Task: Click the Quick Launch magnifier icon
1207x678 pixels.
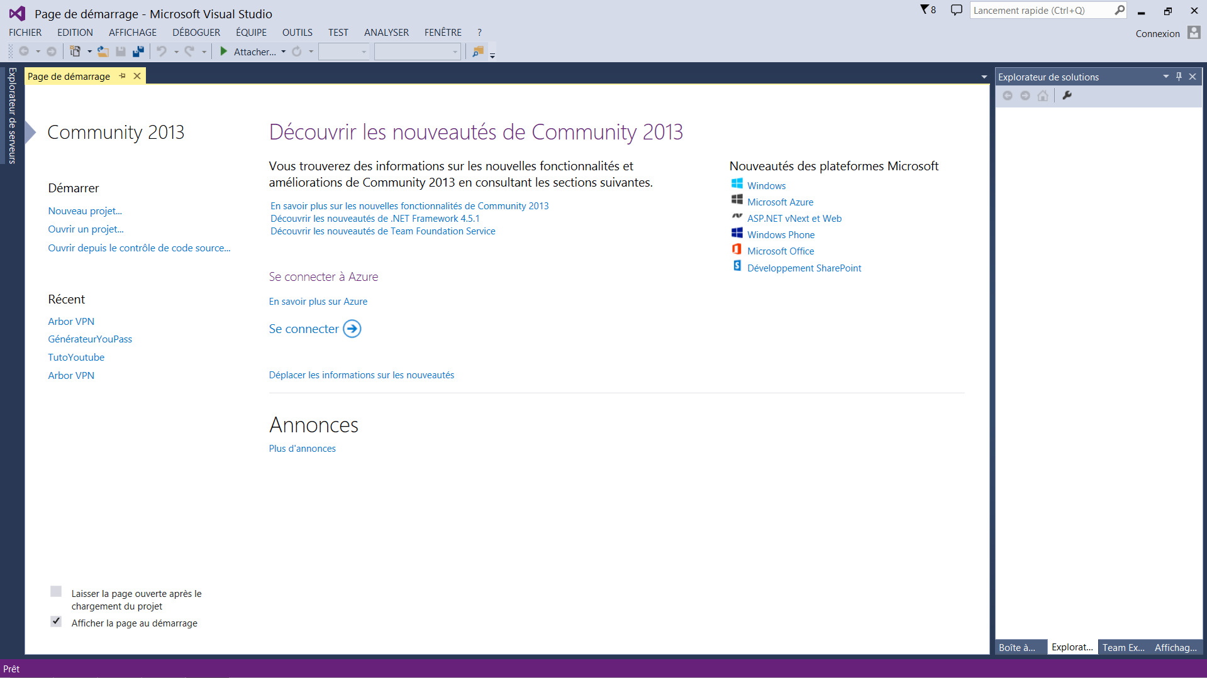Action: tap(1120, 10)
